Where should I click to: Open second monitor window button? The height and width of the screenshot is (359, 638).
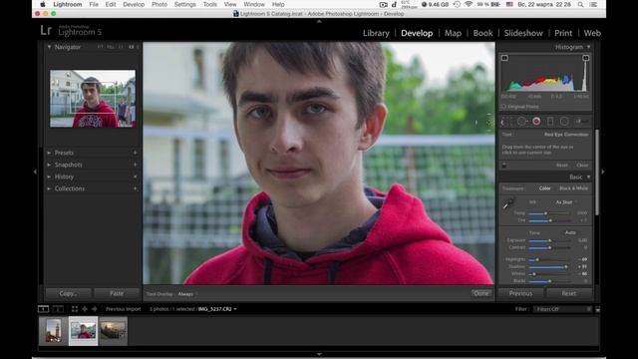(58, 309)
